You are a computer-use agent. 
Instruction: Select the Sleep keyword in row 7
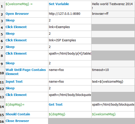coord(26,47)
